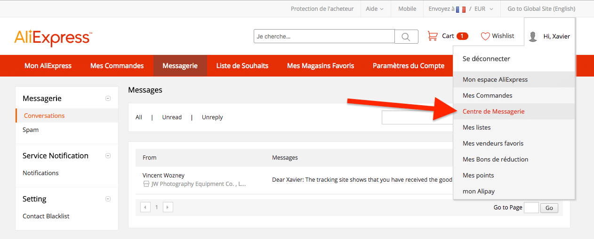Choose Se déconnecter to log out

486,59
